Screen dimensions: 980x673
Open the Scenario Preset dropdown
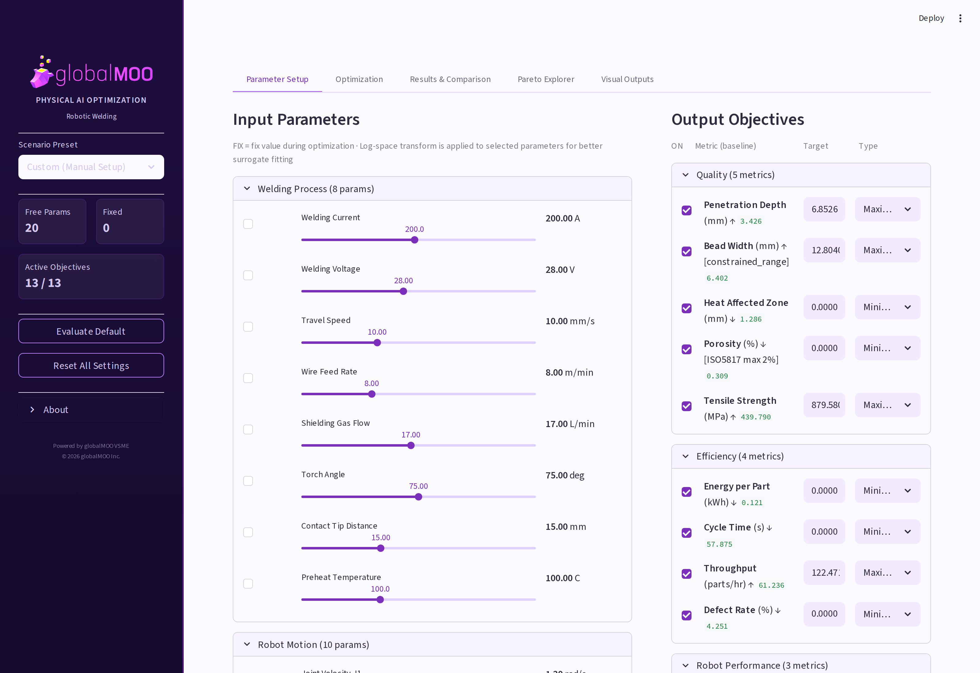[x=91, y=167]
